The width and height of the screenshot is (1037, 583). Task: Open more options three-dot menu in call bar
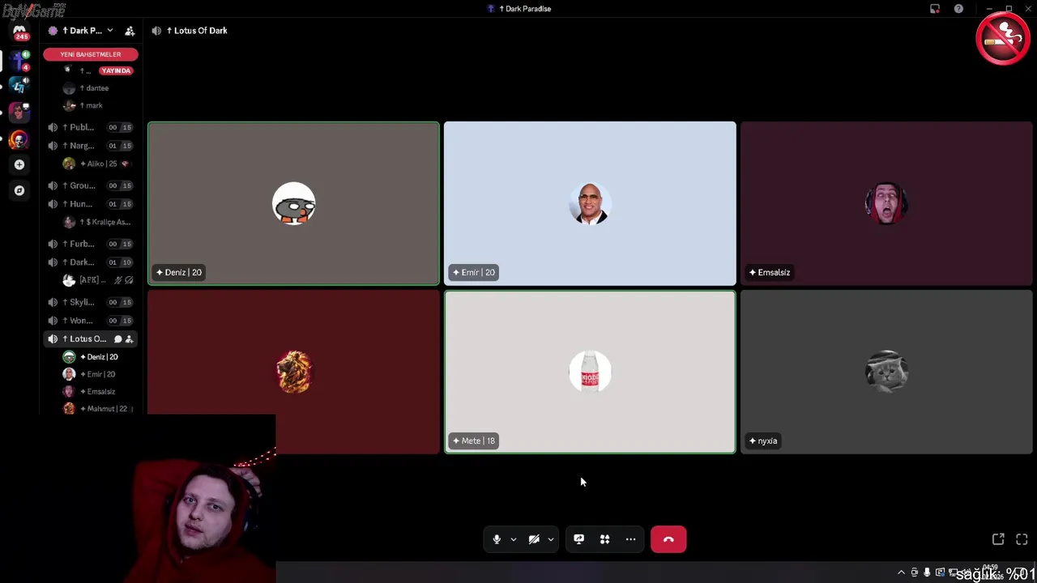coord(630,539)
